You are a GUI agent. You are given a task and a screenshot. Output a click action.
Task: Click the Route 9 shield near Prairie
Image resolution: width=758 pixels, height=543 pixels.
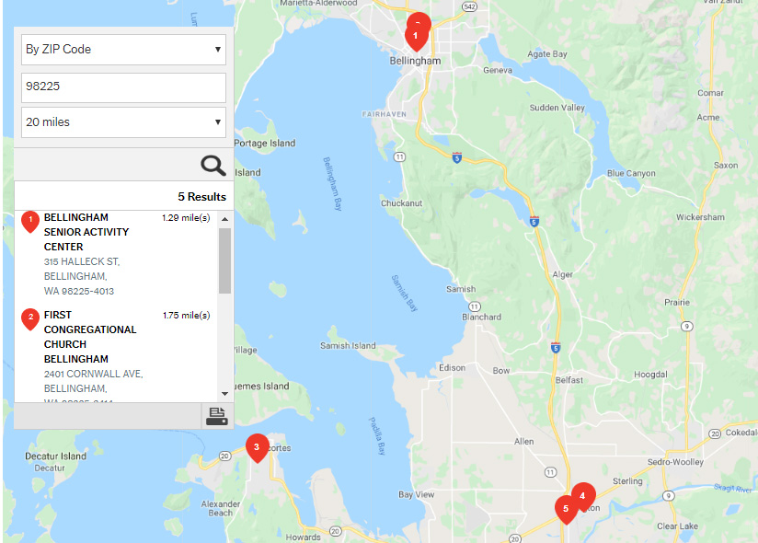pyautogui.click(x=687, y=327)
